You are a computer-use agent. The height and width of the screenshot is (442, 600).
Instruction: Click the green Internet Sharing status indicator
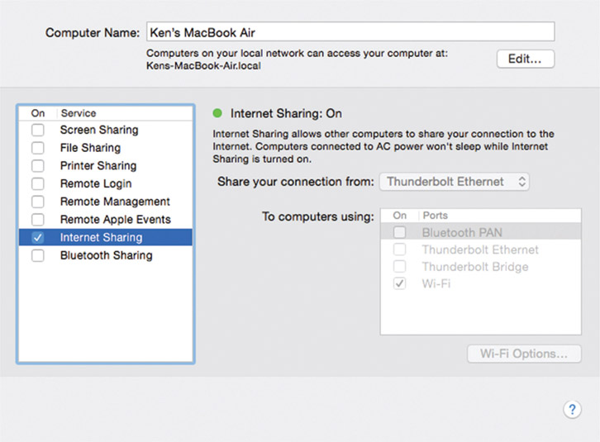tap(218, 113)
